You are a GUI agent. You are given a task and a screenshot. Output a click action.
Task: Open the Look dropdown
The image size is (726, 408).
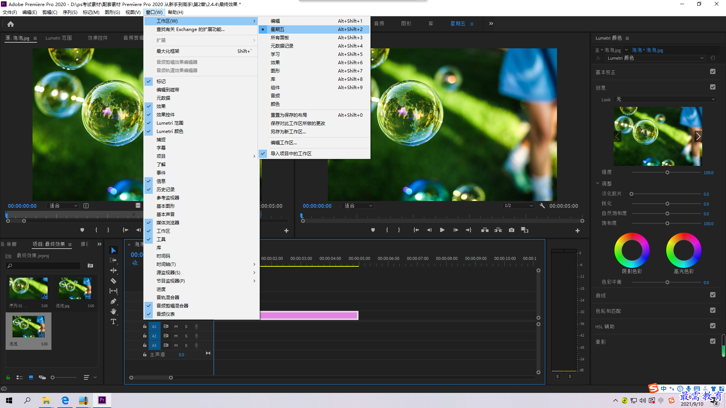click(x=665, y=99)
